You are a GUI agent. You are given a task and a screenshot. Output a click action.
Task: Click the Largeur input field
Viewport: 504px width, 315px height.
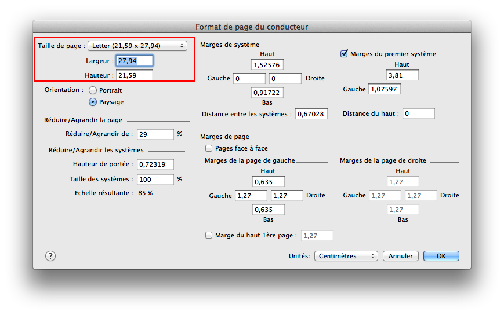pyautogui.click(x=135, y=61)
